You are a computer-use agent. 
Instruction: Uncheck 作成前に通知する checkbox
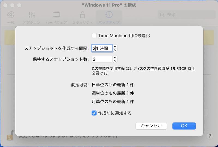coord(94,113)
